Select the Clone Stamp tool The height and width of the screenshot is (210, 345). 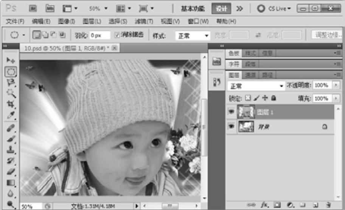tap(11, 149)
